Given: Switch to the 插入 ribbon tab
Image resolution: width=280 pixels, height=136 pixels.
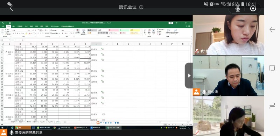Looking at the screenshot, I should [14, 26].
